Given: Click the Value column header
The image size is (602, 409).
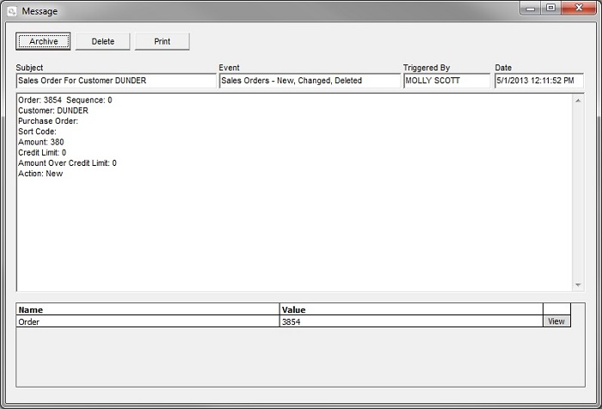Looking at the screenshot, I should click(411, 309).
